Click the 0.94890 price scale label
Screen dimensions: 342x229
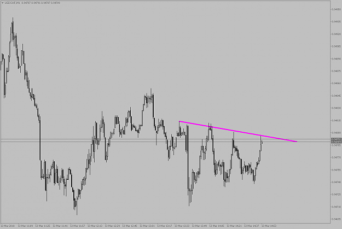pyautogui.click(x=336, y=59)
